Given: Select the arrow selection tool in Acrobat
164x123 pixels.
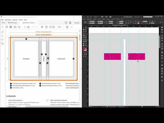Looking at the screenshot, I should (42, 27).
